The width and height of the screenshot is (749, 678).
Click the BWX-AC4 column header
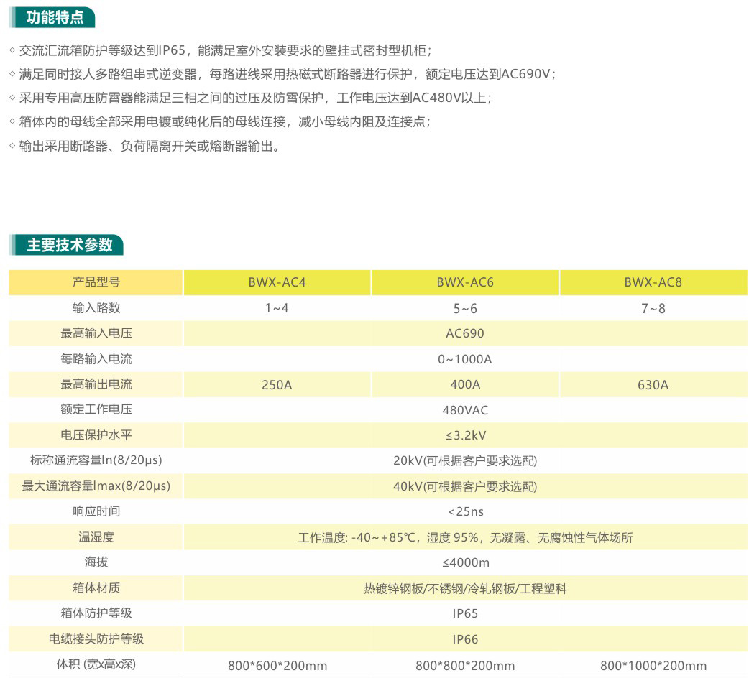click(x=277, y=282)
